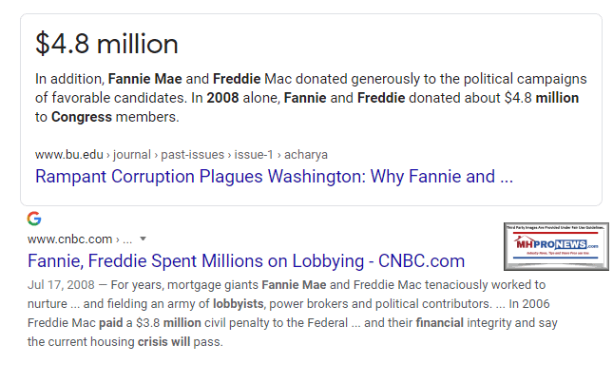613x383 pixels.
Task: Click the "Third Party Images" fair use banner
Action: 556,230
